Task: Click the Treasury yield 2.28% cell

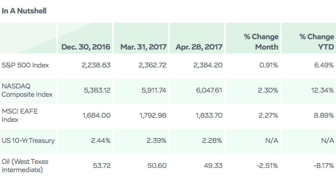Action: coord(197,140)
